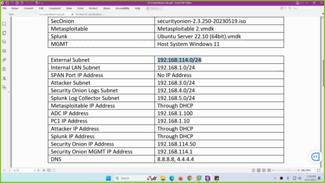Open the tab list dropdown arrow at right
Screen dimensions: 325x183
click(323, 14)
